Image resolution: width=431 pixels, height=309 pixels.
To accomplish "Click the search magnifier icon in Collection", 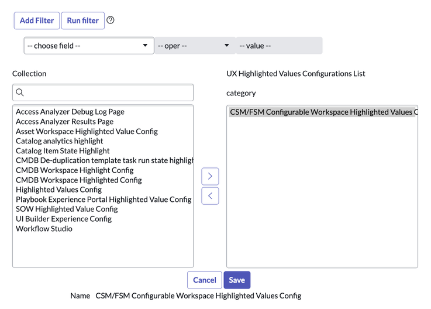I will [x=20, y=92].
